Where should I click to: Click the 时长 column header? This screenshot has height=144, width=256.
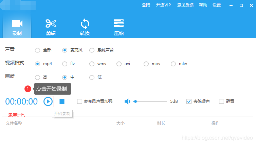(161, 123)
